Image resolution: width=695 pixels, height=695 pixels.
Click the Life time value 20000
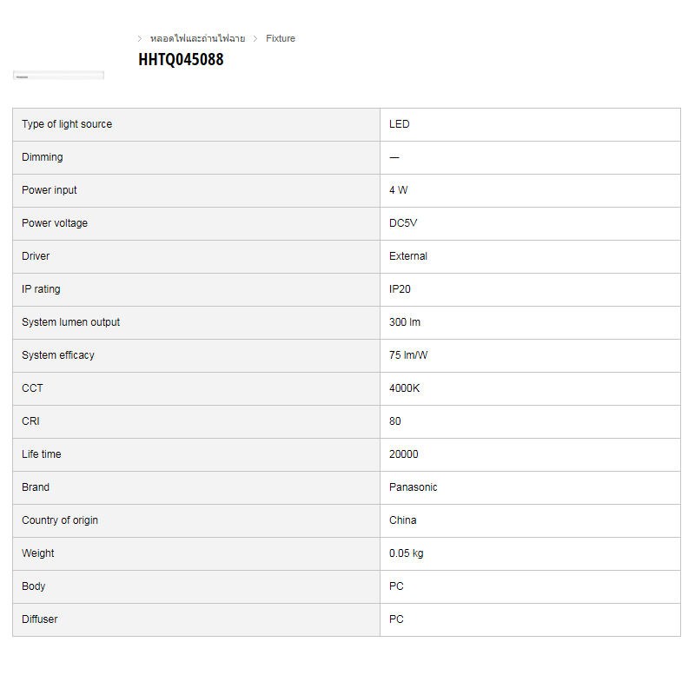(x=404, y=454)
